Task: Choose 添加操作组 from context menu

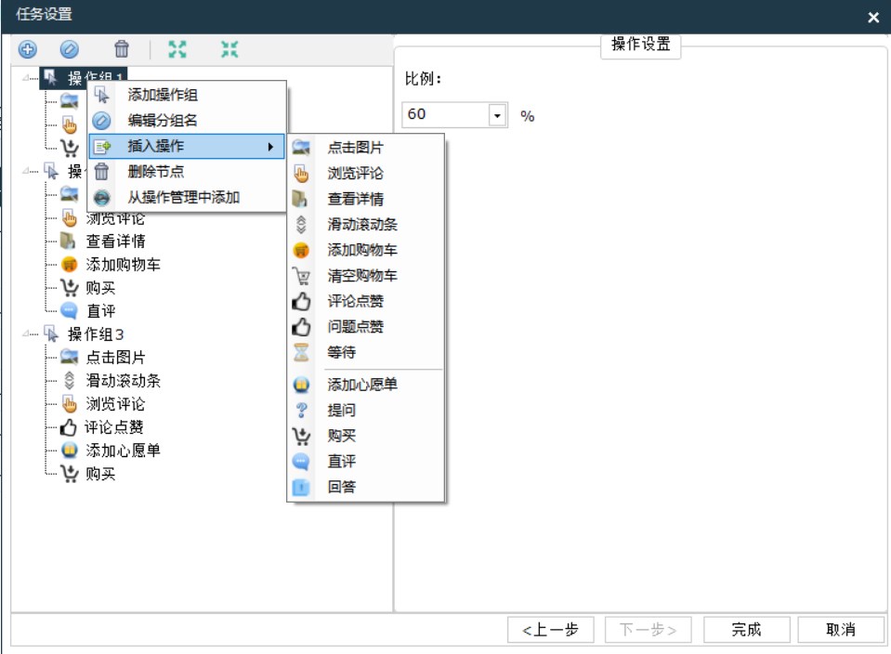Action: tap(187, 95)
